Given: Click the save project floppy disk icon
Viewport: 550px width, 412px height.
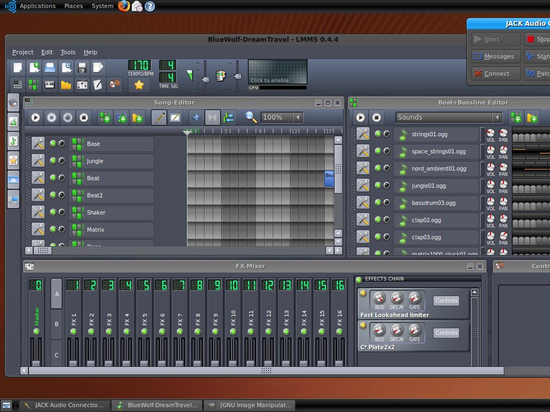Looking at the screenshot, I should tap(82, 68).
